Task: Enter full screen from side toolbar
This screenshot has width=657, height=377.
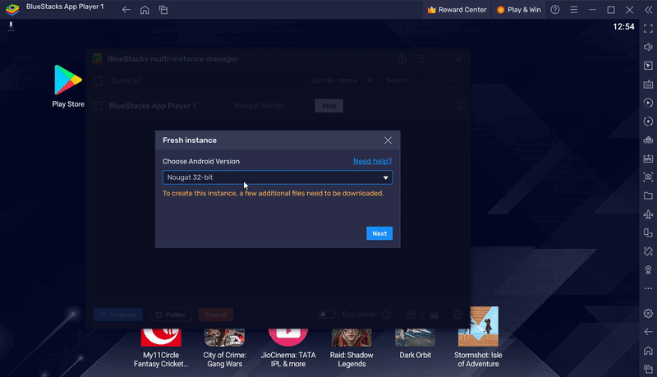Action: 648,29
